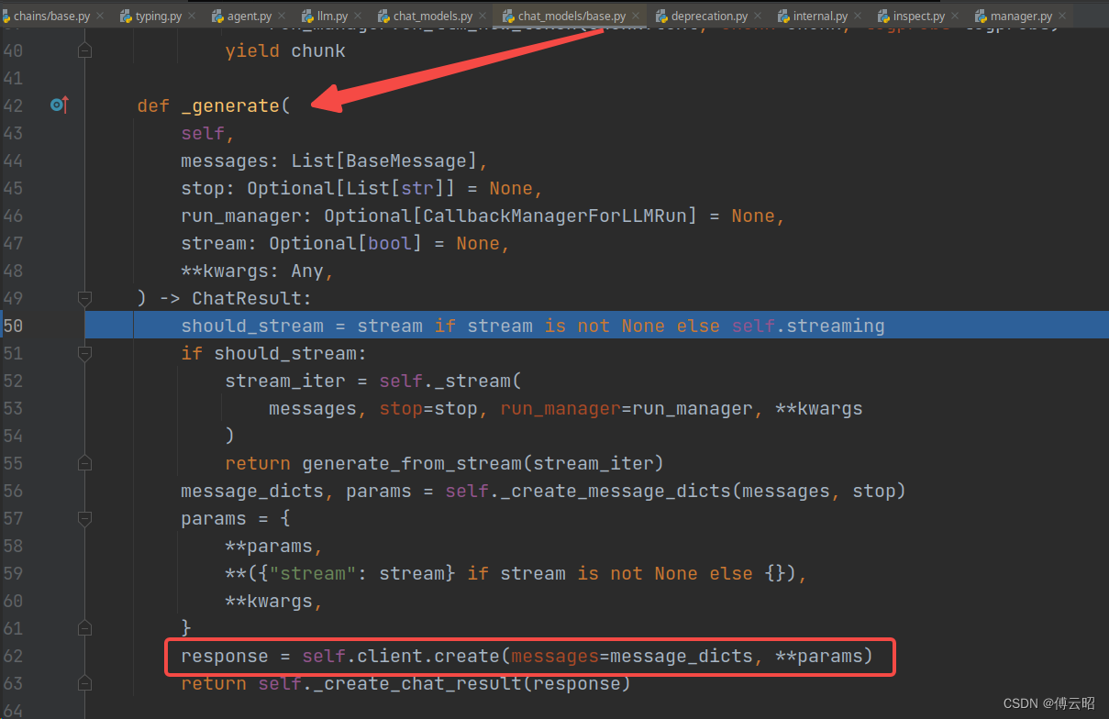This screenshot has height=719, width=1109.
Task: Click _create_message_dicts on line 56
Action: 616,491
